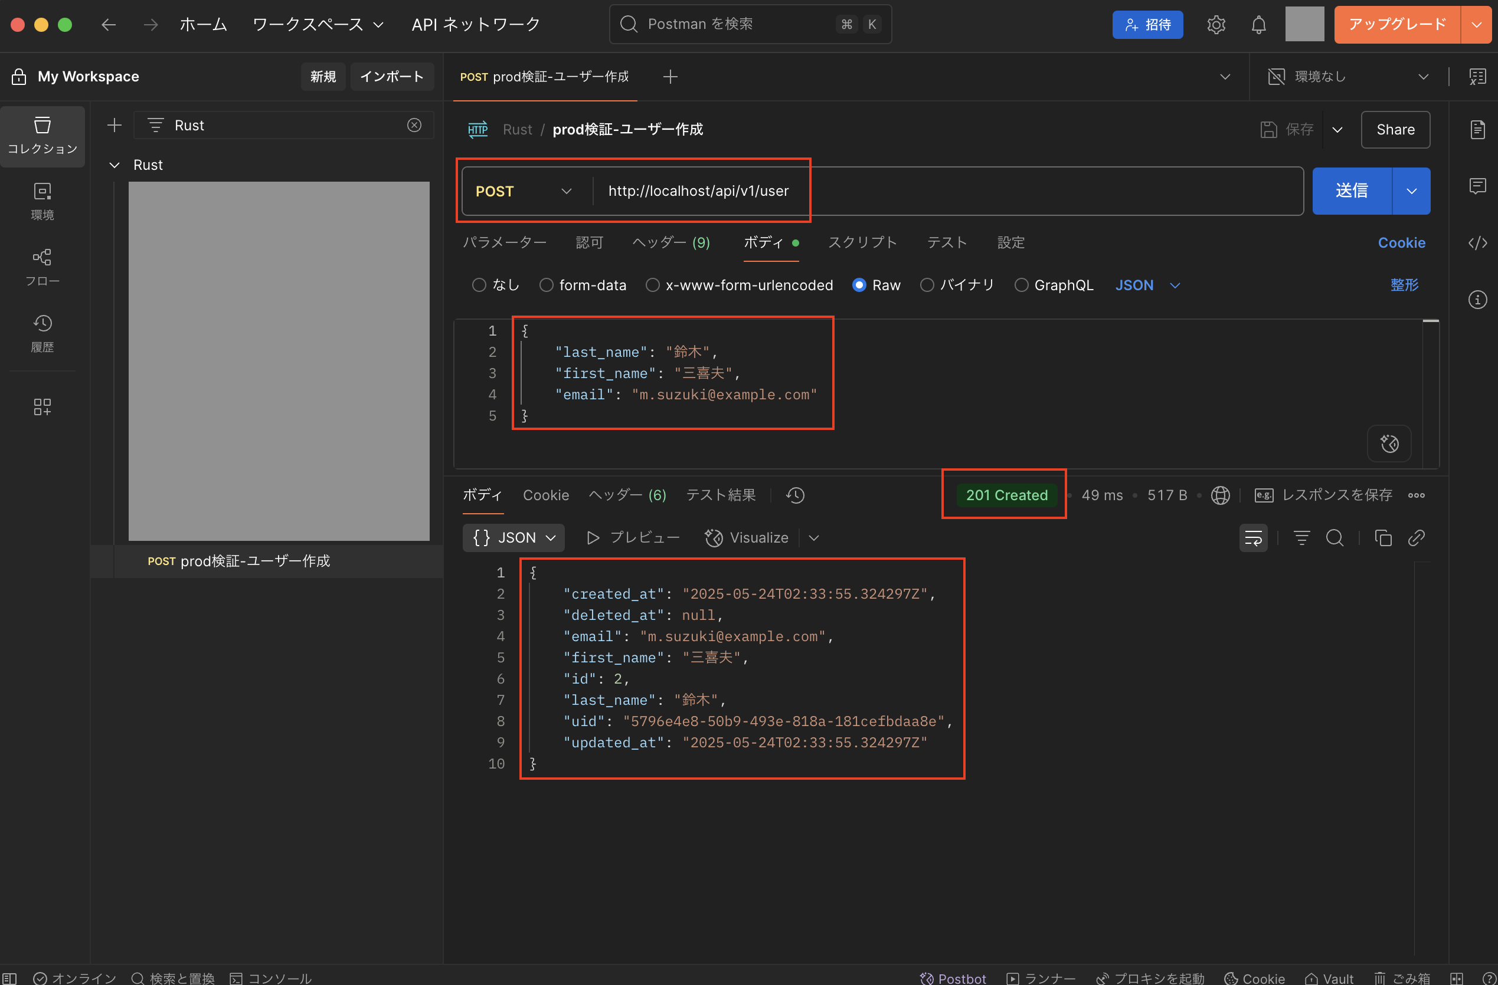Open the documentation icon in right sidebar
The height and width of the screenshot is (985, 1498).
click(1477, 130)
